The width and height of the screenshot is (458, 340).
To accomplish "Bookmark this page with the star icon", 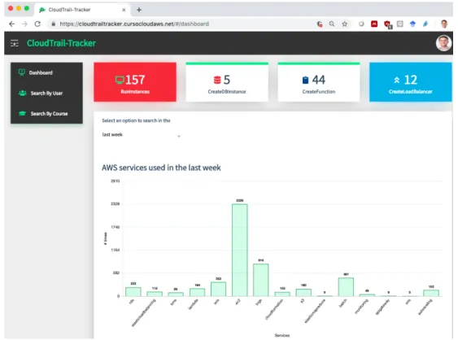I will pyautogui.click(x=345, y=24).
